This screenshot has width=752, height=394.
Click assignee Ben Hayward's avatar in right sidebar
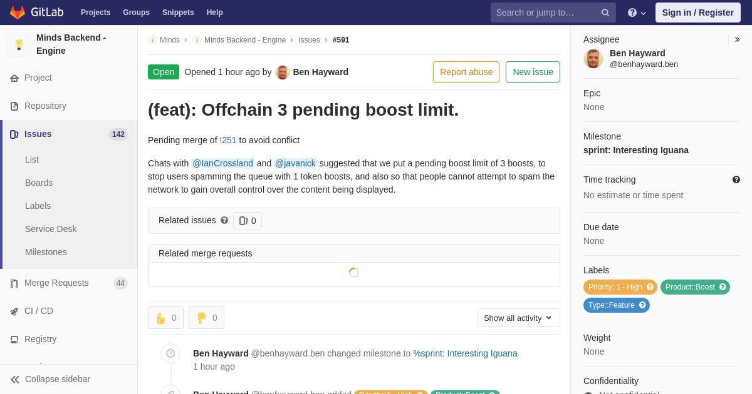coord(593,59)
